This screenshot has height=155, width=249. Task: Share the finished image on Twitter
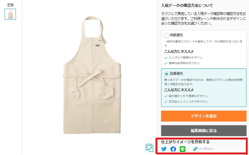tap(164, 149)
